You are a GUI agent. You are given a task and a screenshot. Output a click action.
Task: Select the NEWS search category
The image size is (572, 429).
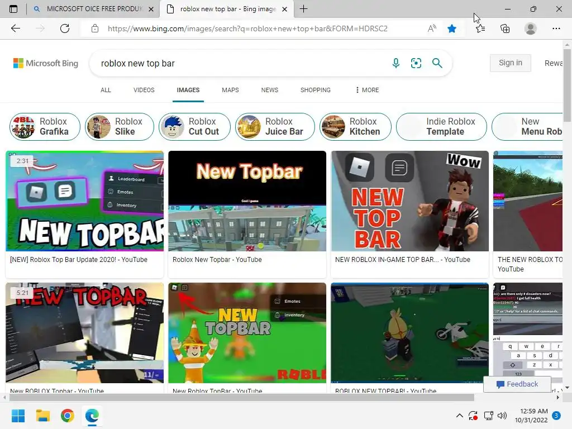click(270, 90)
